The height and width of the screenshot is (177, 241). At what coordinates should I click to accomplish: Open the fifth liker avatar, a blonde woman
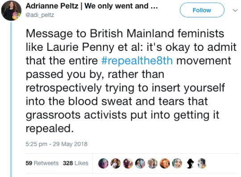(153, 163)
